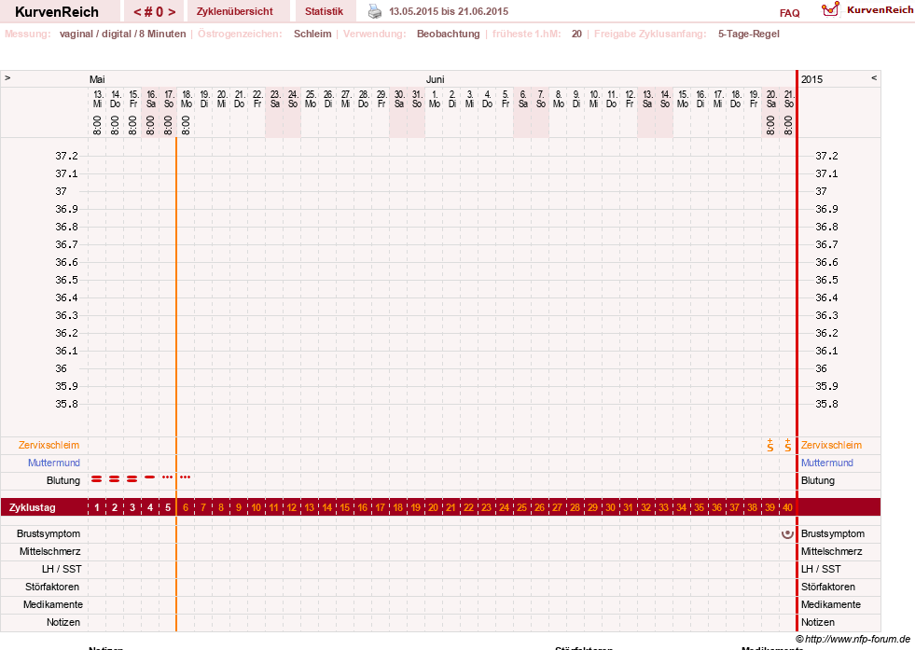Select cycle day 28 in Zyklustag row
The width and height of the screenshot is (915, 650).
[x=575, y=507]
